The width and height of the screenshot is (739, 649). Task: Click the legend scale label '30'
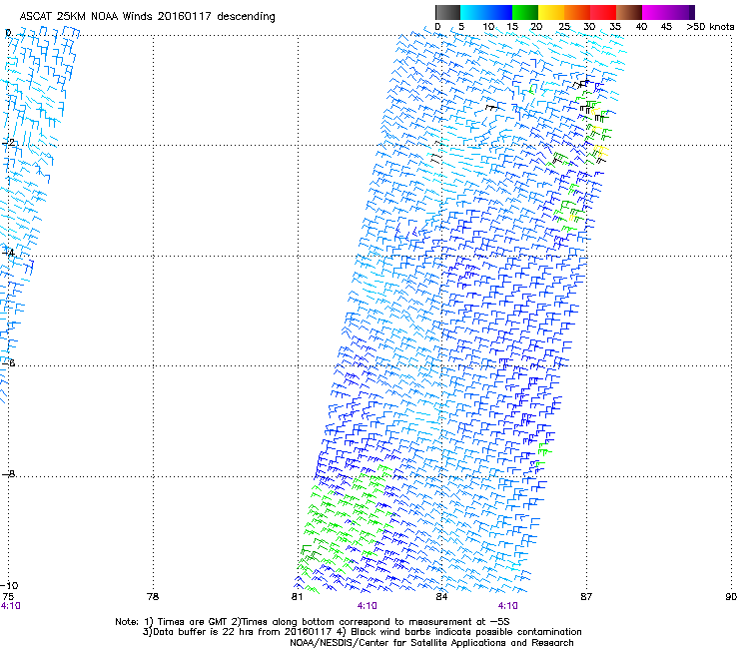589,27
